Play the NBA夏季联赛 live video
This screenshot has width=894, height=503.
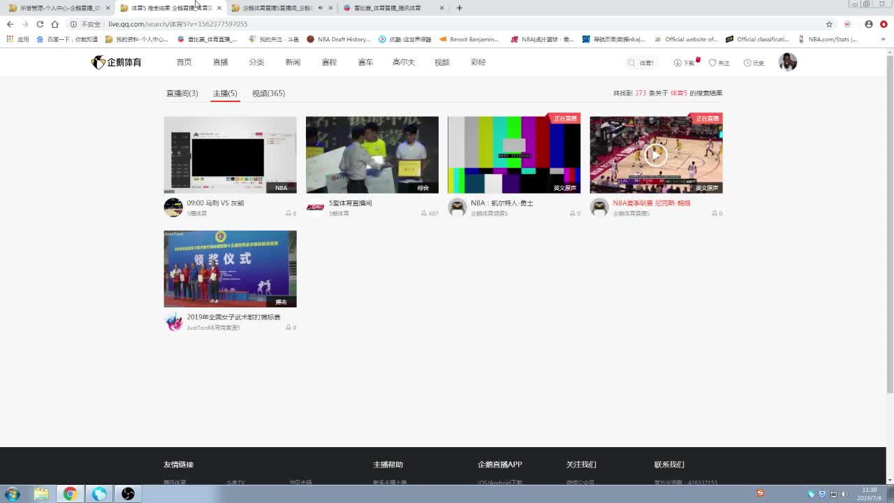[x=655, y=154]
